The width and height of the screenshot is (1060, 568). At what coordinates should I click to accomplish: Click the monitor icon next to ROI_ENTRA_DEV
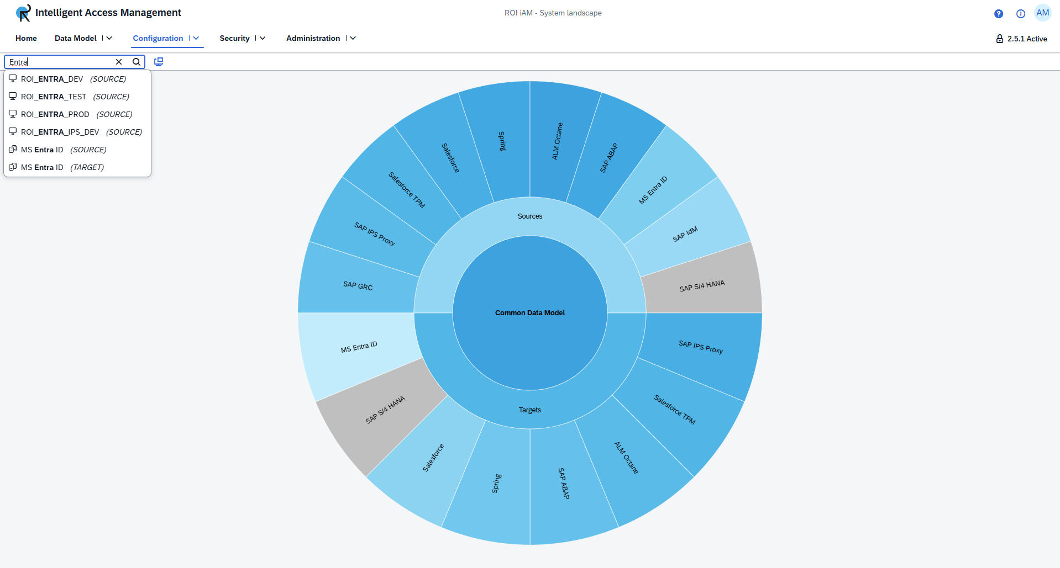pyautogui.click(x=12, y=78)
